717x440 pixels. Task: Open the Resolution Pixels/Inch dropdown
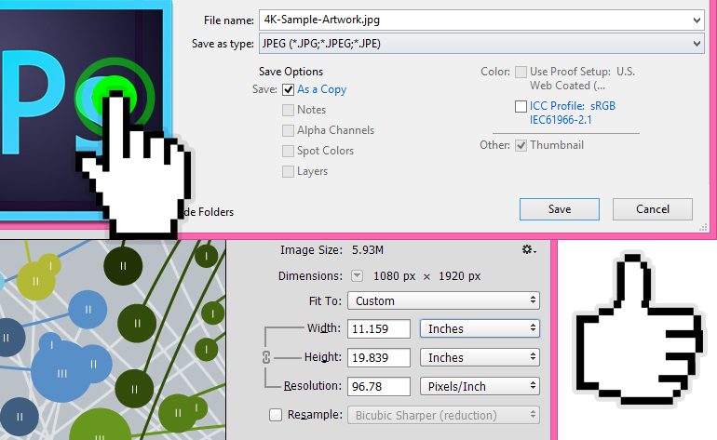tap(480, 387)
